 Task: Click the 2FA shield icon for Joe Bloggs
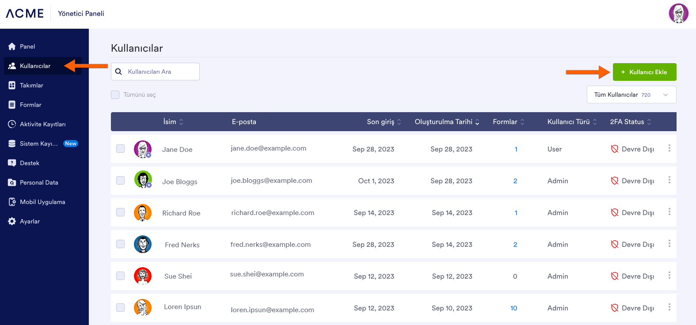pyautogui.click(x=614, y=181)
